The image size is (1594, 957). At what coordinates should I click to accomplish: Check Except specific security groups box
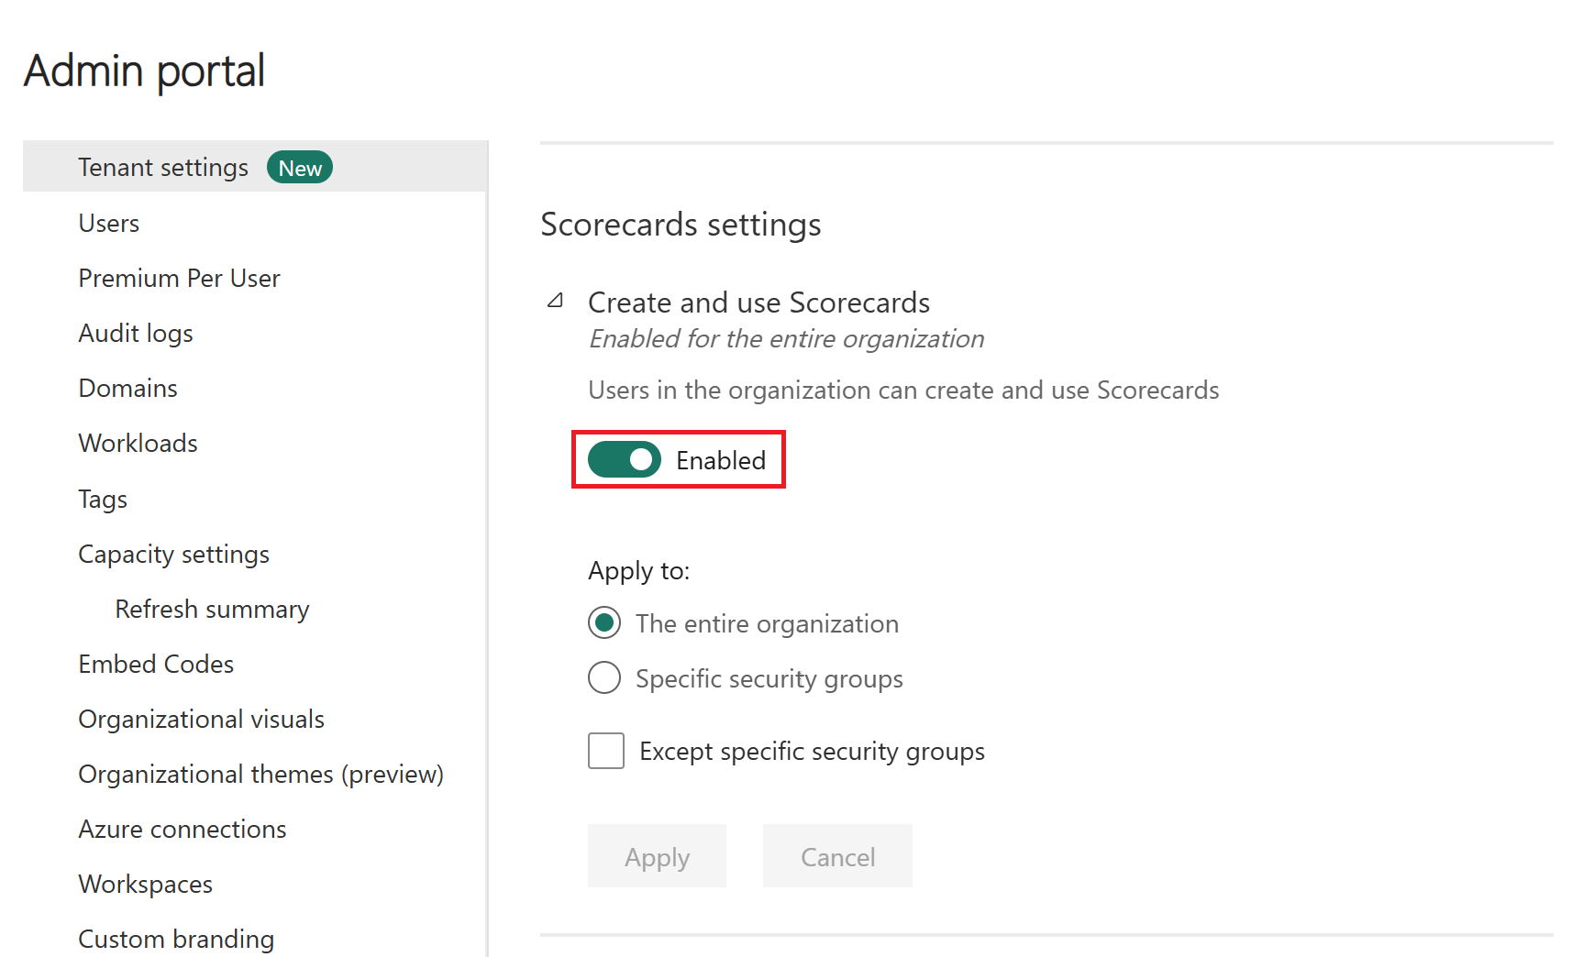(x=606, y=751)
